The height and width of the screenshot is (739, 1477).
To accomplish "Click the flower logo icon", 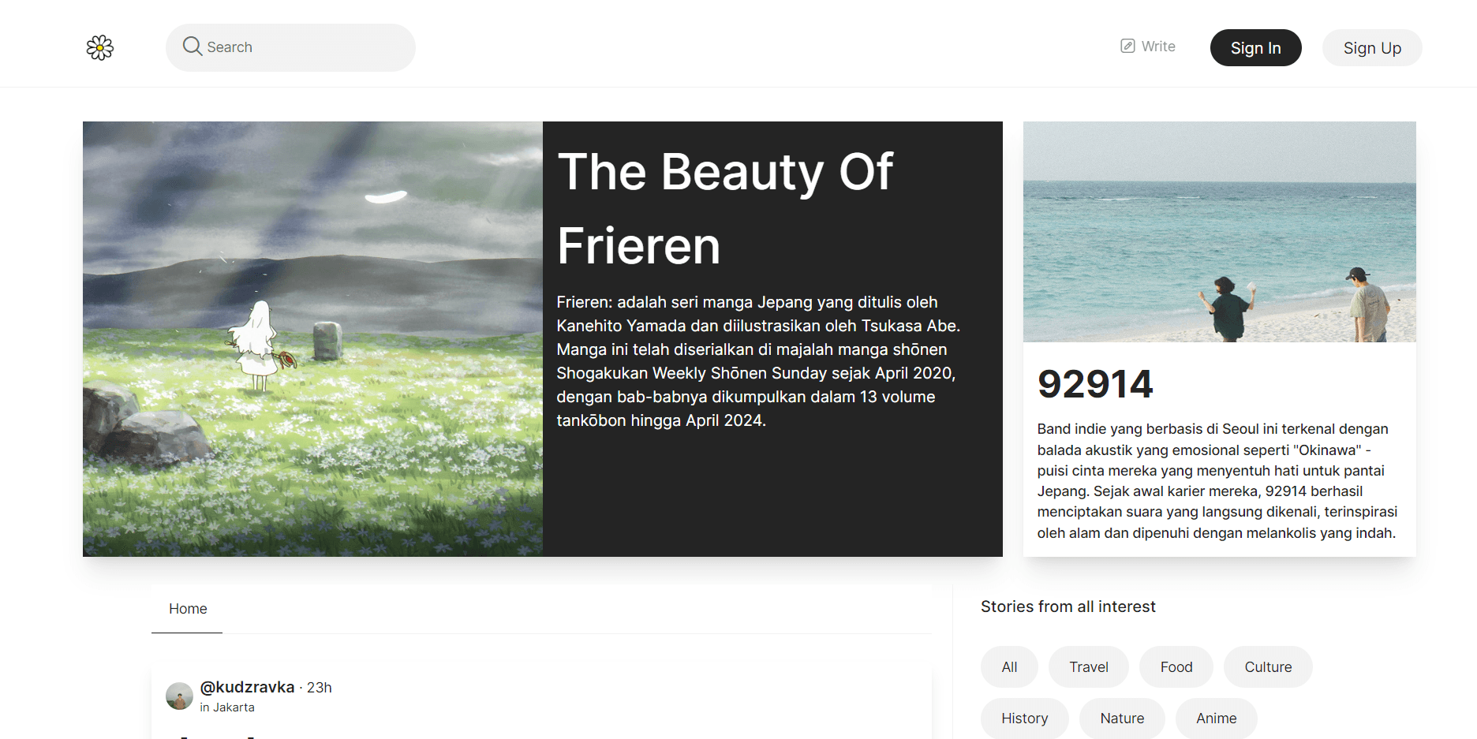I will point(100,47).
